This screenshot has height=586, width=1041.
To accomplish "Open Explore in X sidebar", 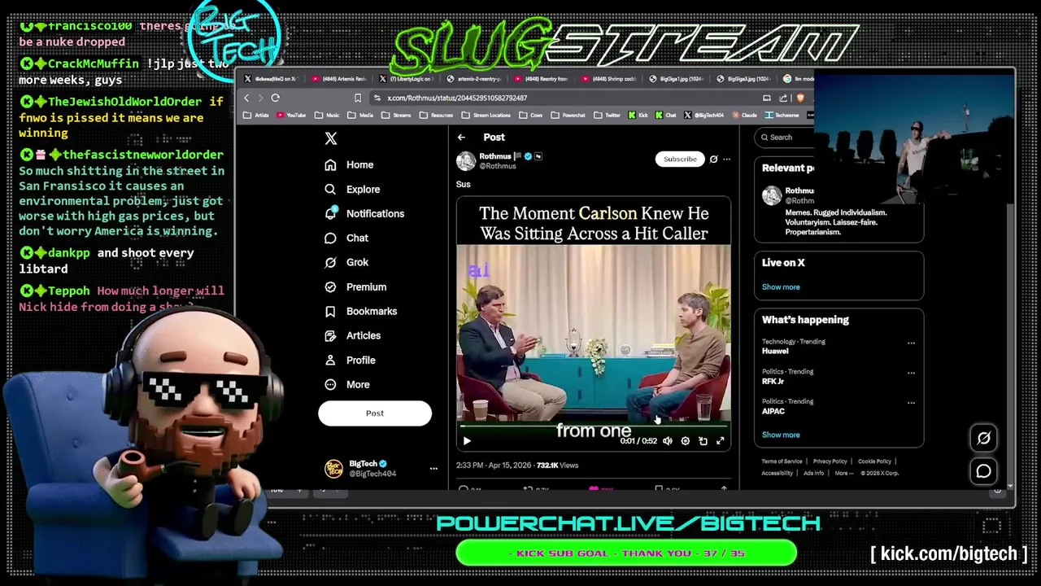I will click(352, 189).
